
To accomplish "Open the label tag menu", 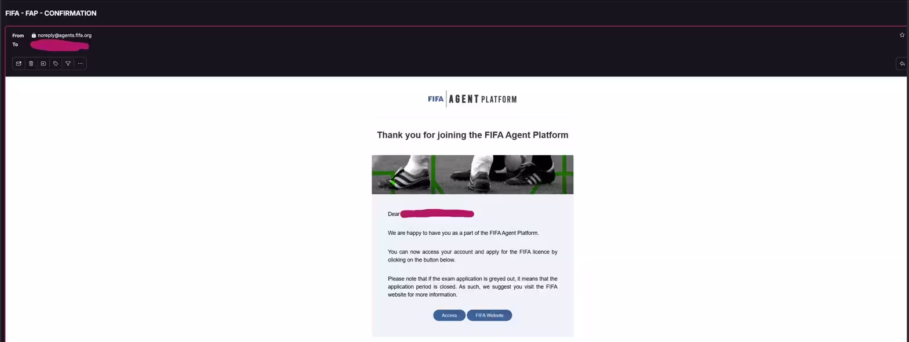I will pos(56,63).
